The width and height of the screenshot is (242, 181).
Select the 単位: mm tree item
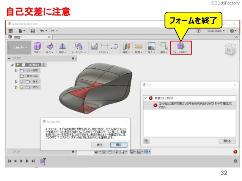click(x=30, y=76)
